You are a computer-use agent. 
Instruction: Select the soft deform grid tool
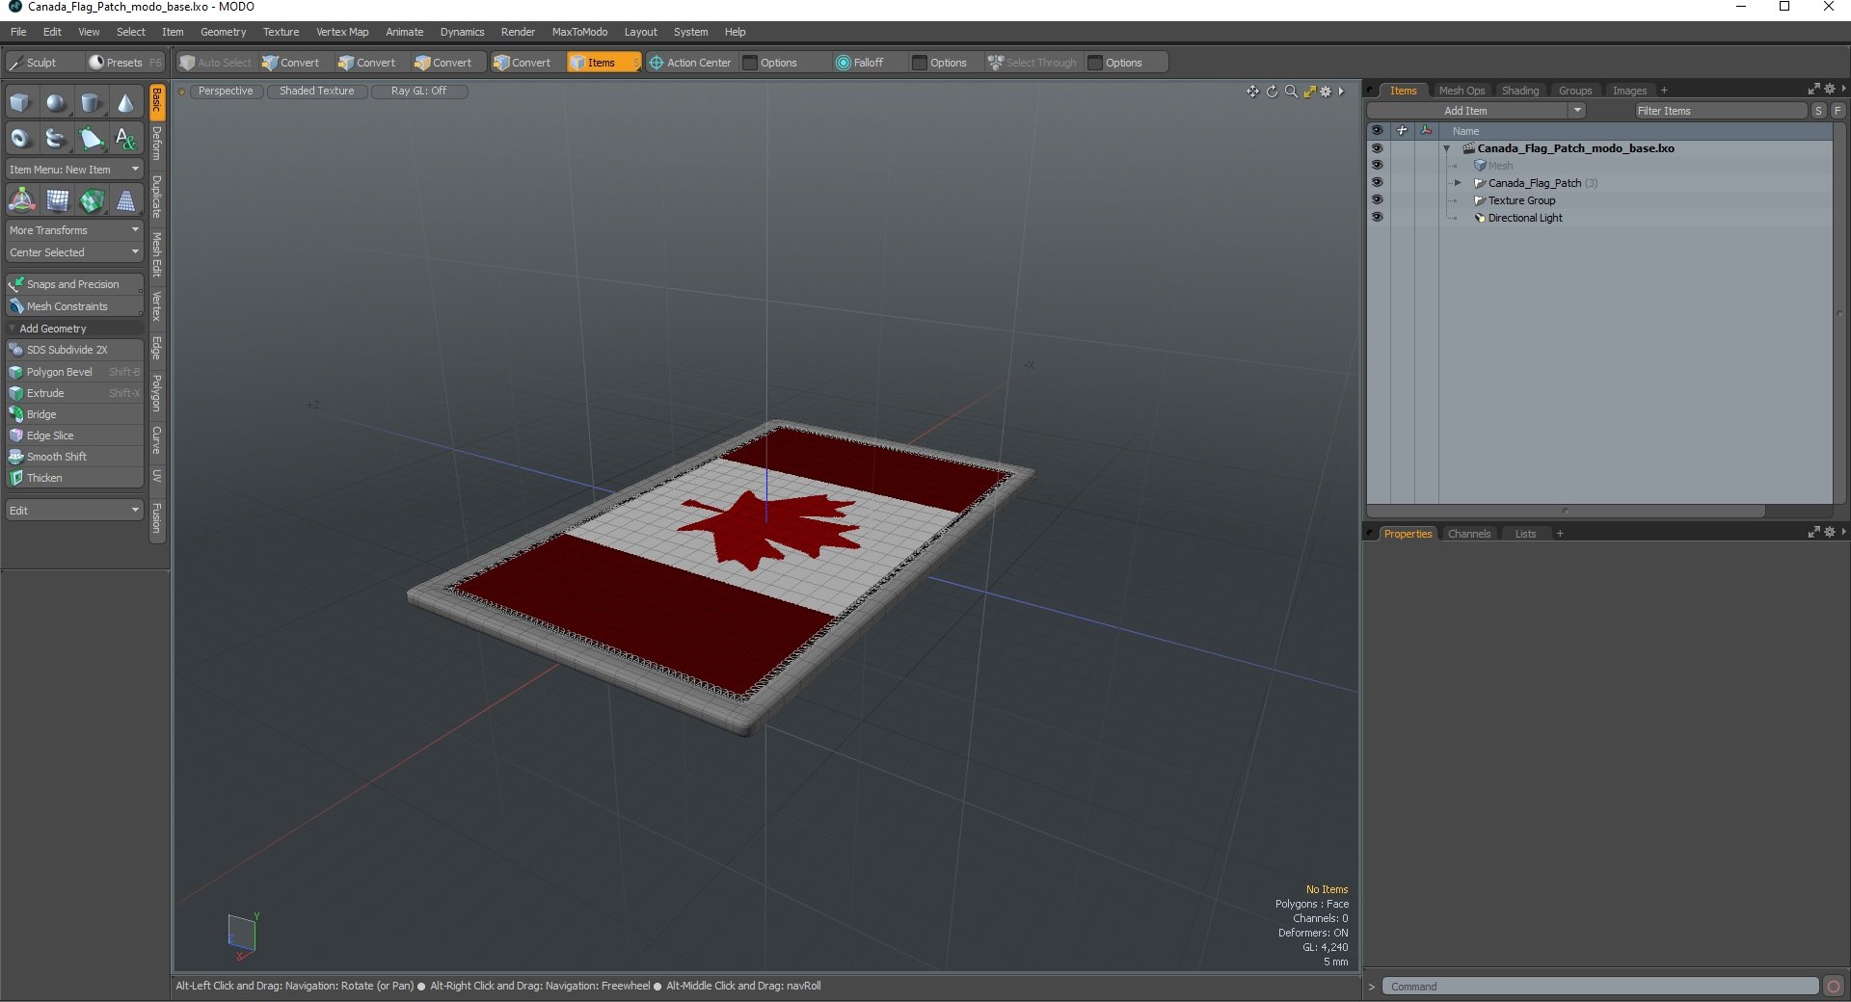57,200
